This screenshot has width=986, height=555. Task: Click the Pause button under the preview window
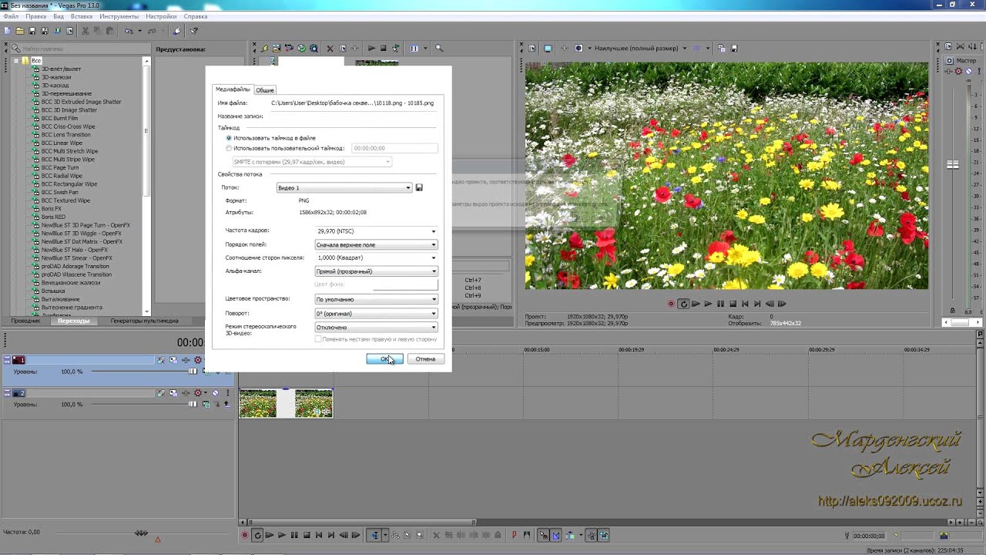pyautogui.click(x=720, y=304)
